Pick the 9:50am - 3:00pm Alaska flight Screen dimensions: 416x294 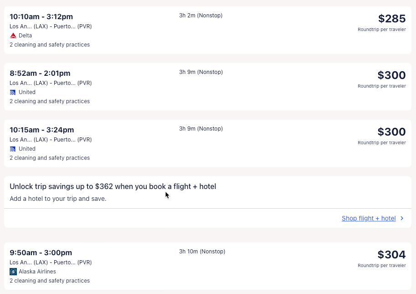coord(41,253)
